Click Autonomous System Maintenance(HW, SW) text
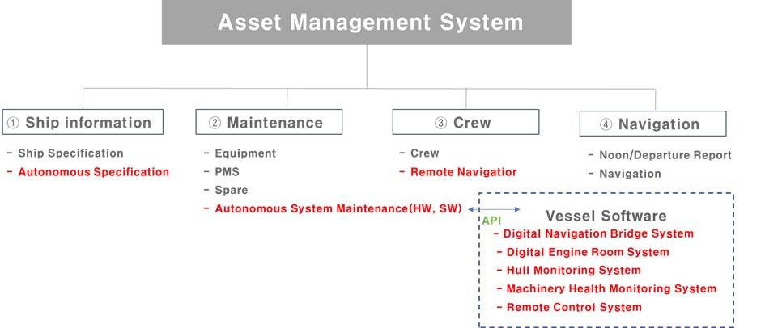The width and height of the screenshot is (765, 328). pyautogui.click(x=338, y=208)
